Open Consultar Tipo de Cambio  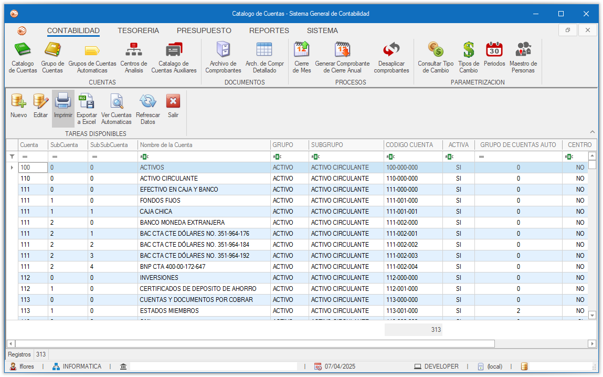pyautogui.click(x=436, y=57)
